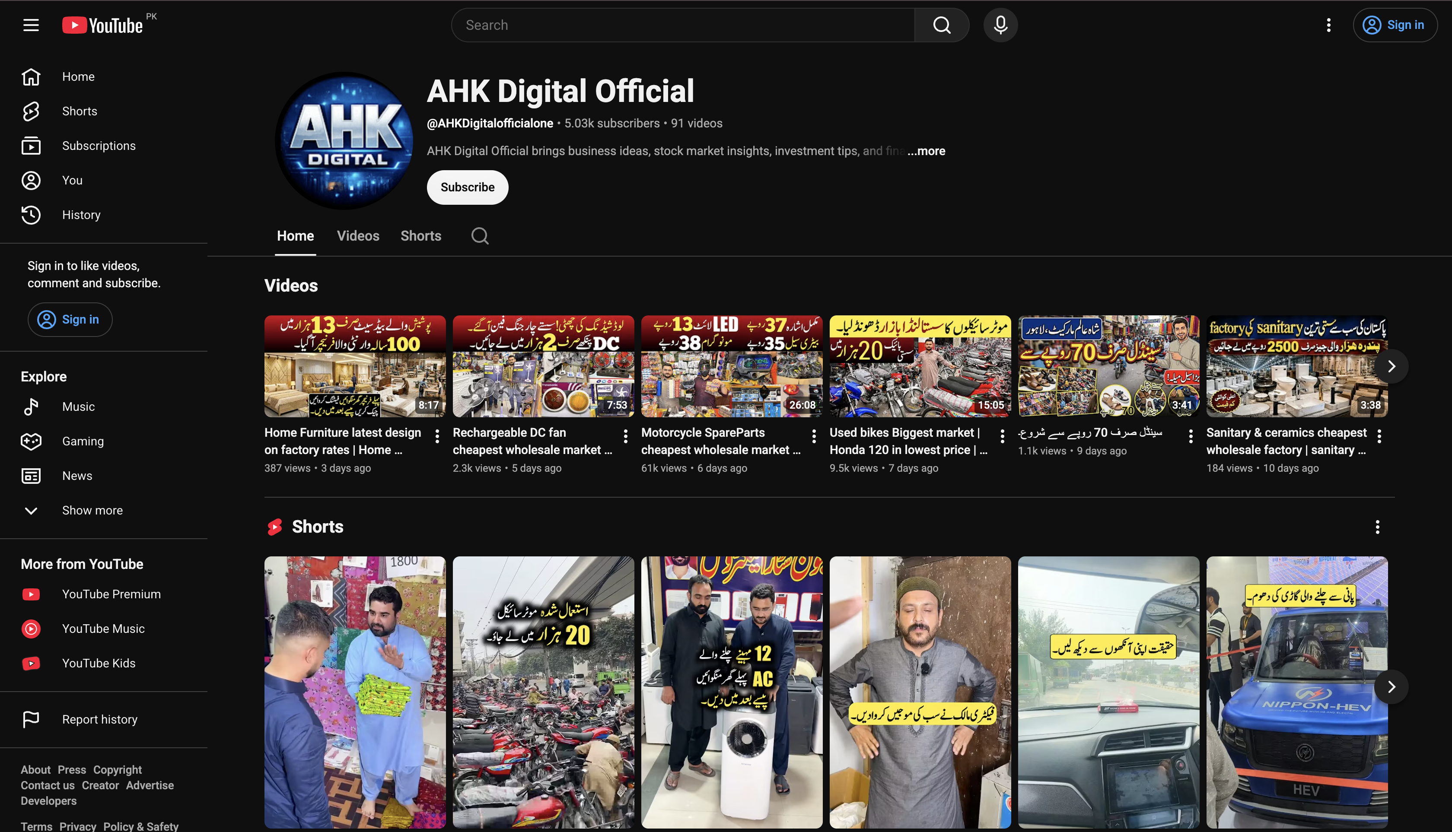Open the About footer link
The image size is (1452, 832).
point(35,770)
